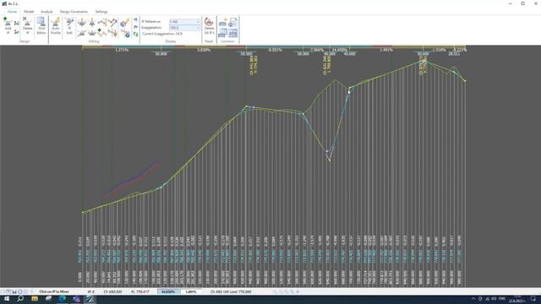Click the 1.491% grade box in status bar

tap(191, 291)
